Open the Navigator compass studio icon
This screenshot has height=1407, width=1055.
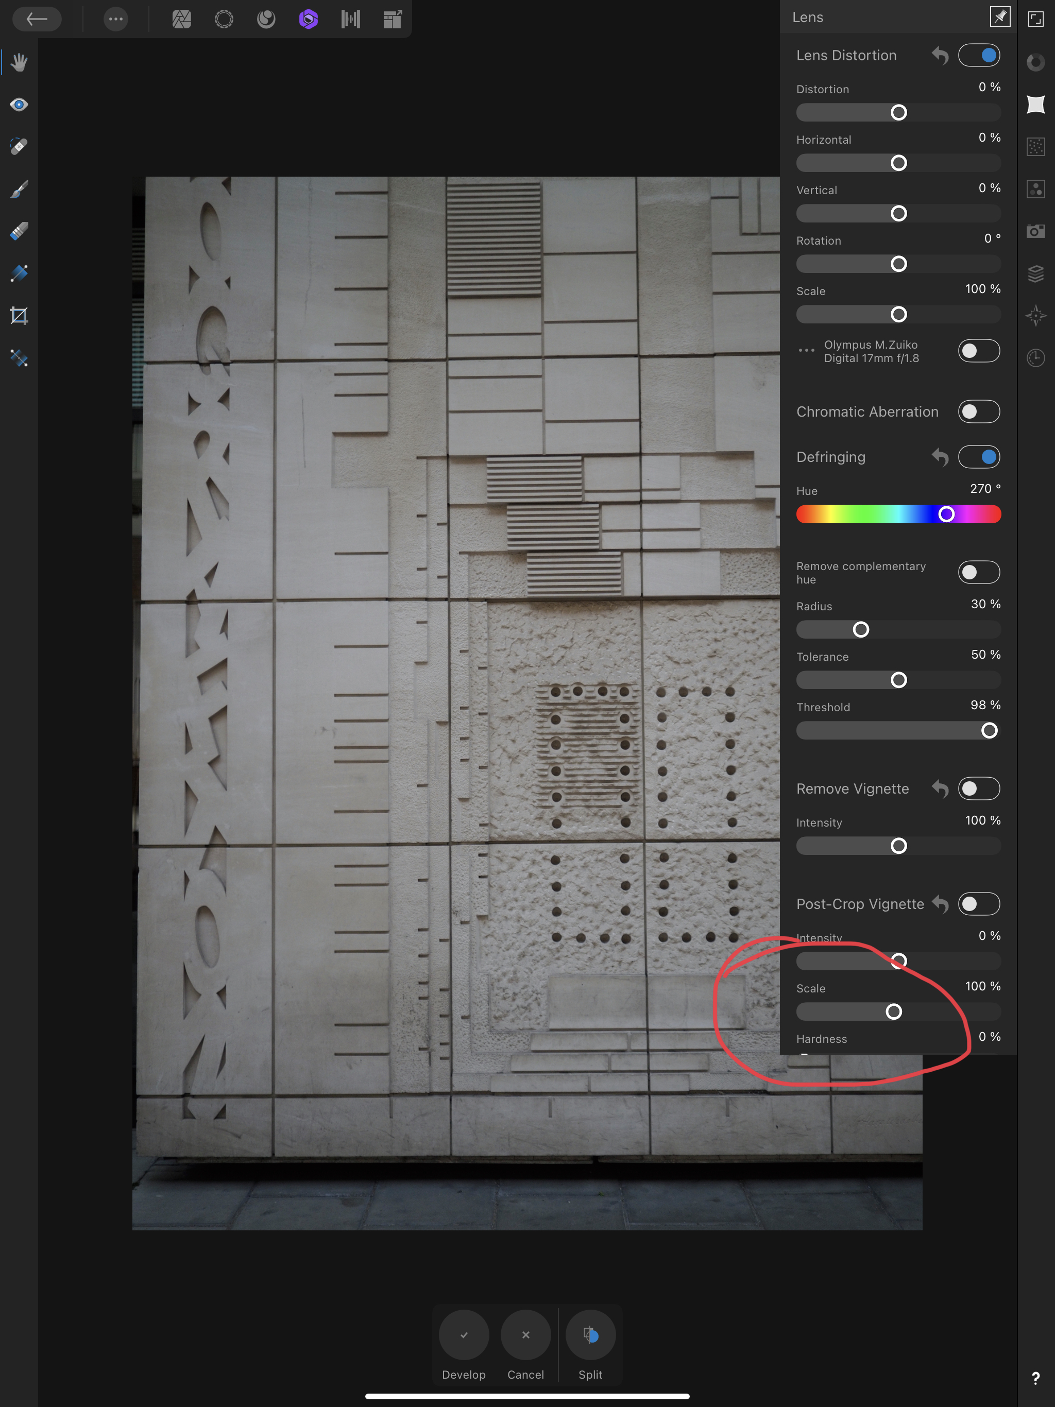(x=1036, y=316)
